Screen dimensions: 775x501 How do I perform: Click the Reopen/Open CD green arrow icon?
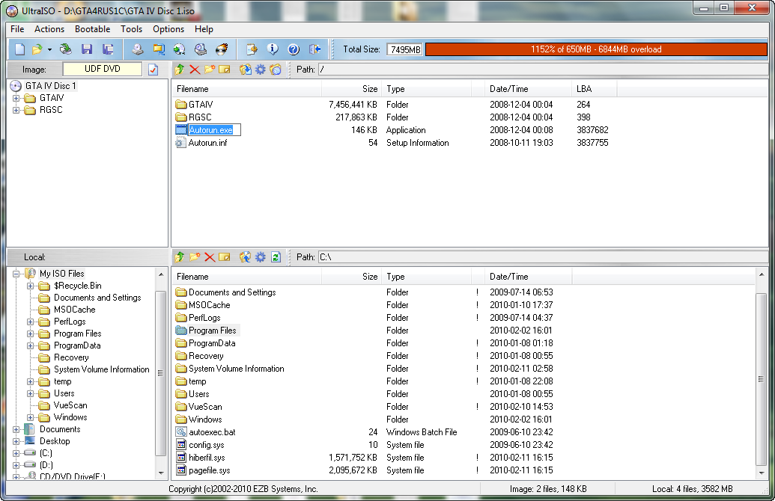click(65, 49)
